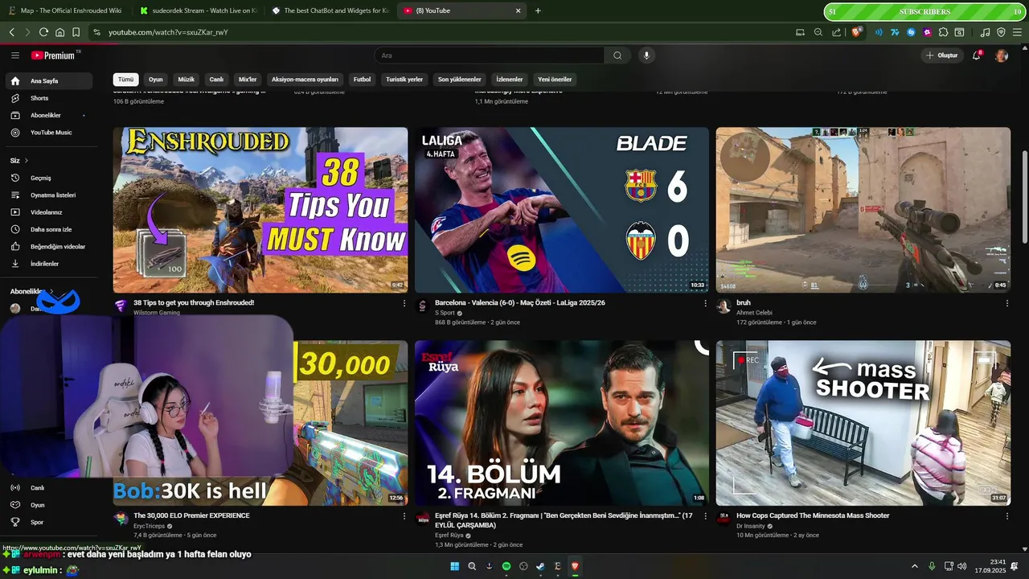This screenshot has width=1029, height=579.
Task: Click the zoom-out magnifier in the address bar
Action: [818, 32]
